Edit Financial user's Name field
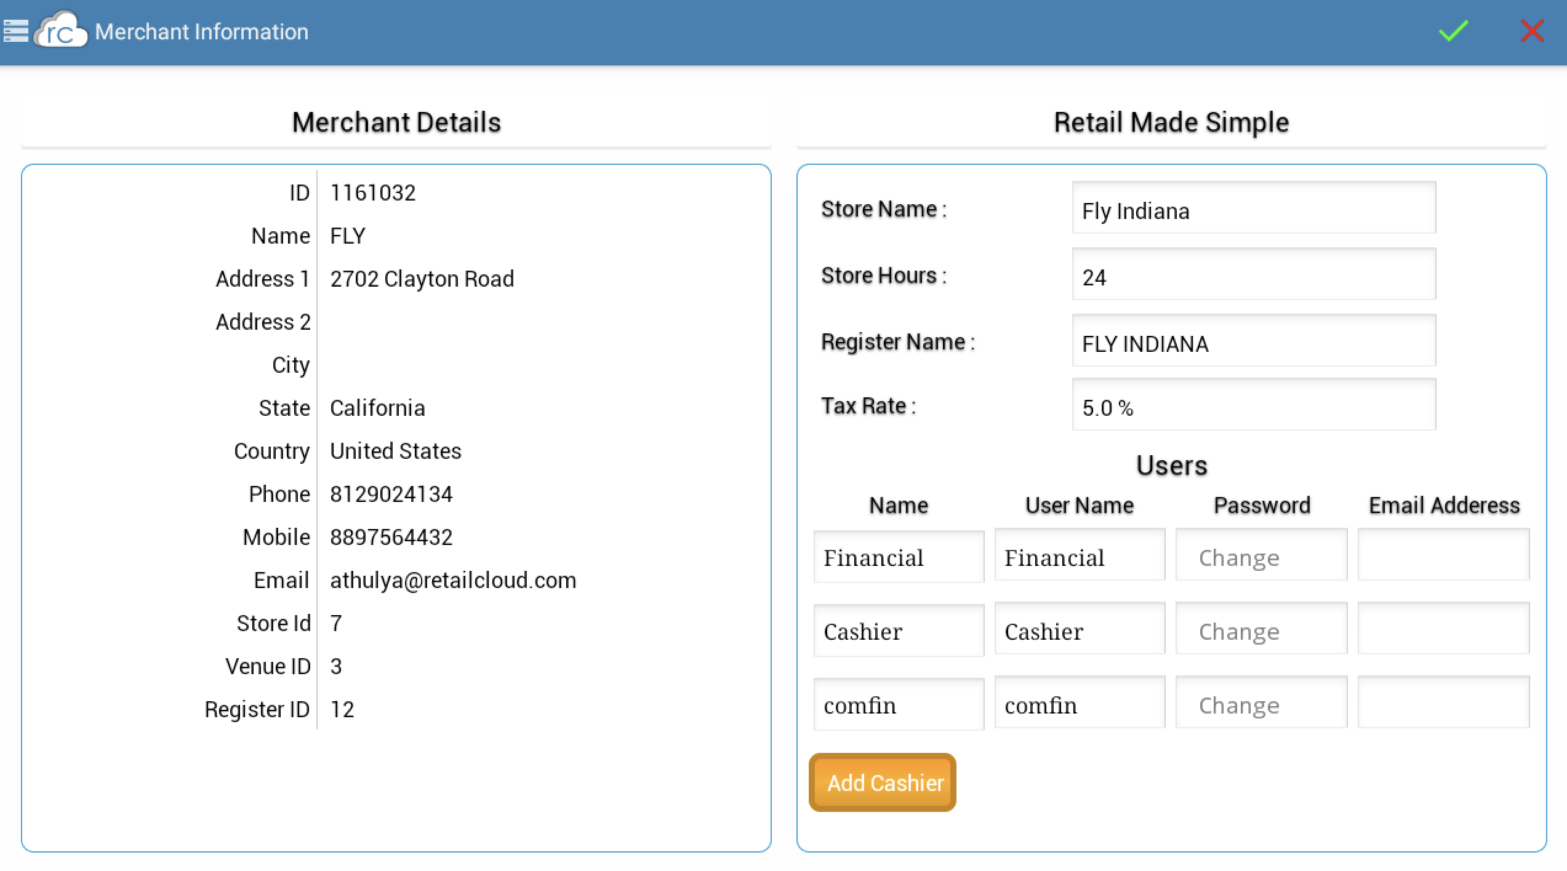This screenshot has height=871, width=1567. (899, 556)
